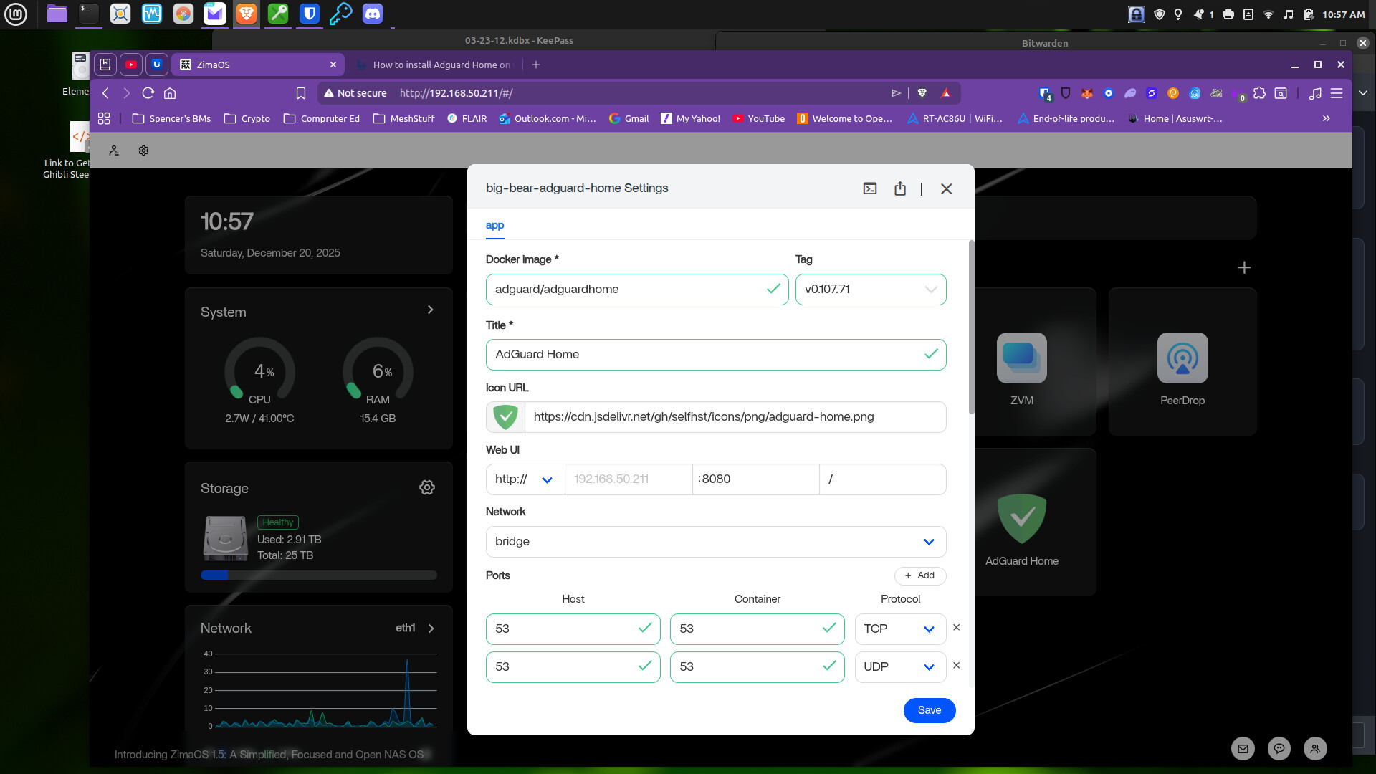Click the ZimaOS settings gear in top bar
Viewport: 1376px width, 774px height.
(x=143, y=150)
